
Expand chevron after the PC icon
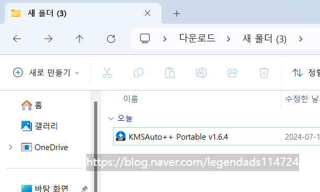[x=165, y=39]
